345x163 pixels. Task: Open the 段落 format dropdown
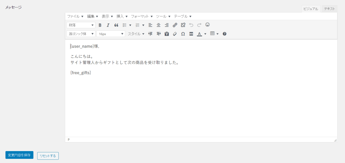[x=81, y=25]
